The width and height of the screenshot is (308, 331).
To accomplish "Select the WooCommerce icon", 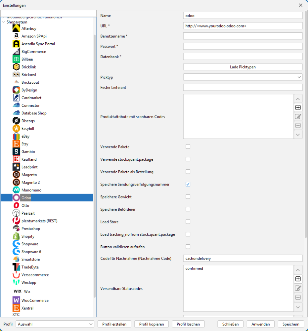I will 16,301.
